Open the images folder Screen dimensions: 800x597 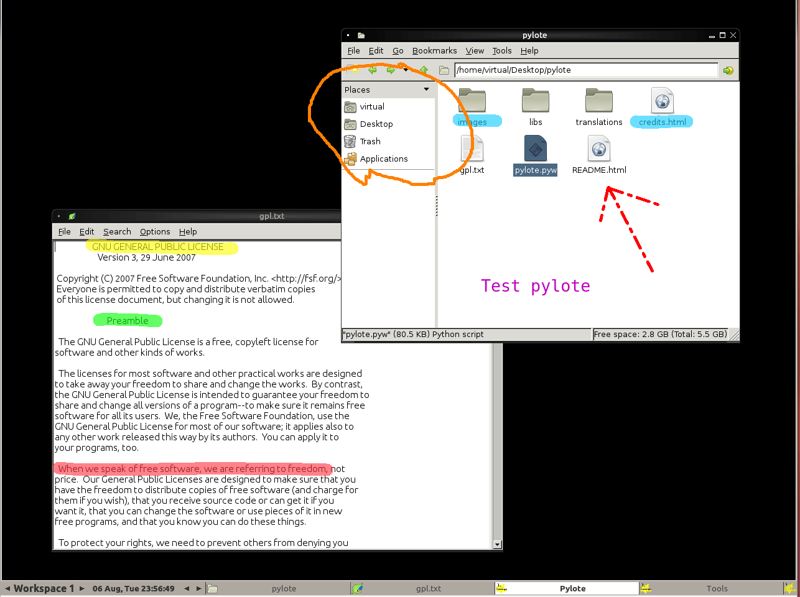coord(472,101)
